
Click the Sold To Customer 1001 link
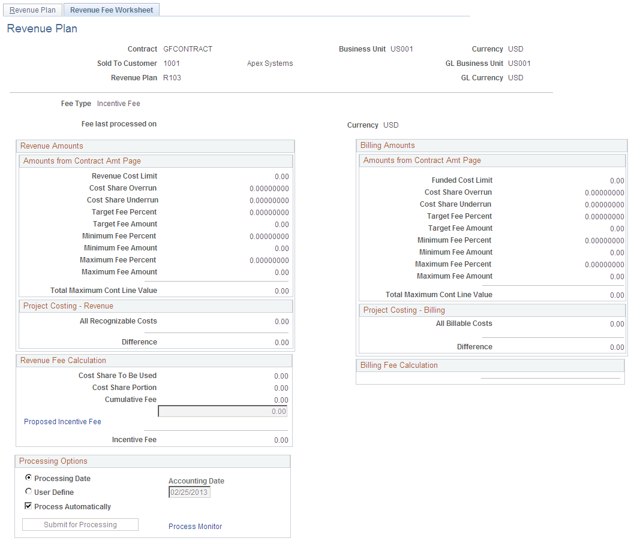click(x=172, y=63)
